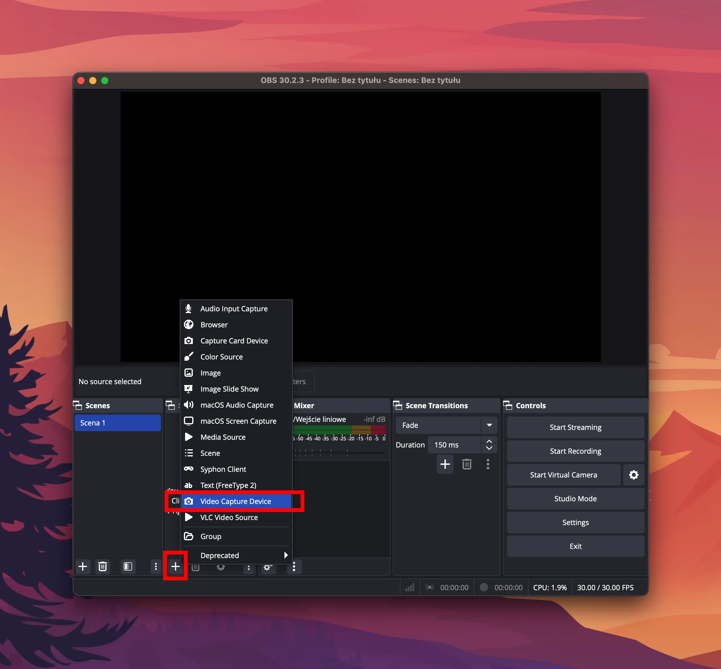Add a transition with plus button
This screenshot has width=721, height=669.
[445, 464]
